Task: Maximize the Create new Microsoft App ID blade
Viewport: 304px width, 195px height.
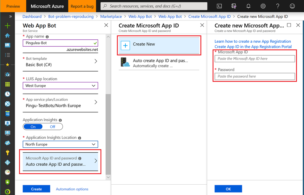Action: point(289,25)
